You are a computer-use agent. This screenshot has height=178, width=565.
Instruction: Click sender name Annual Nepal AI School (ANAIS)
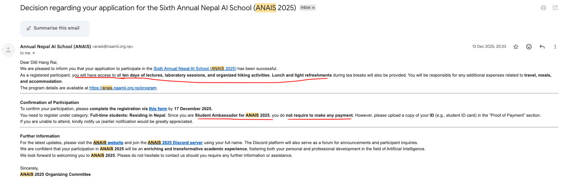click(55, 47)
